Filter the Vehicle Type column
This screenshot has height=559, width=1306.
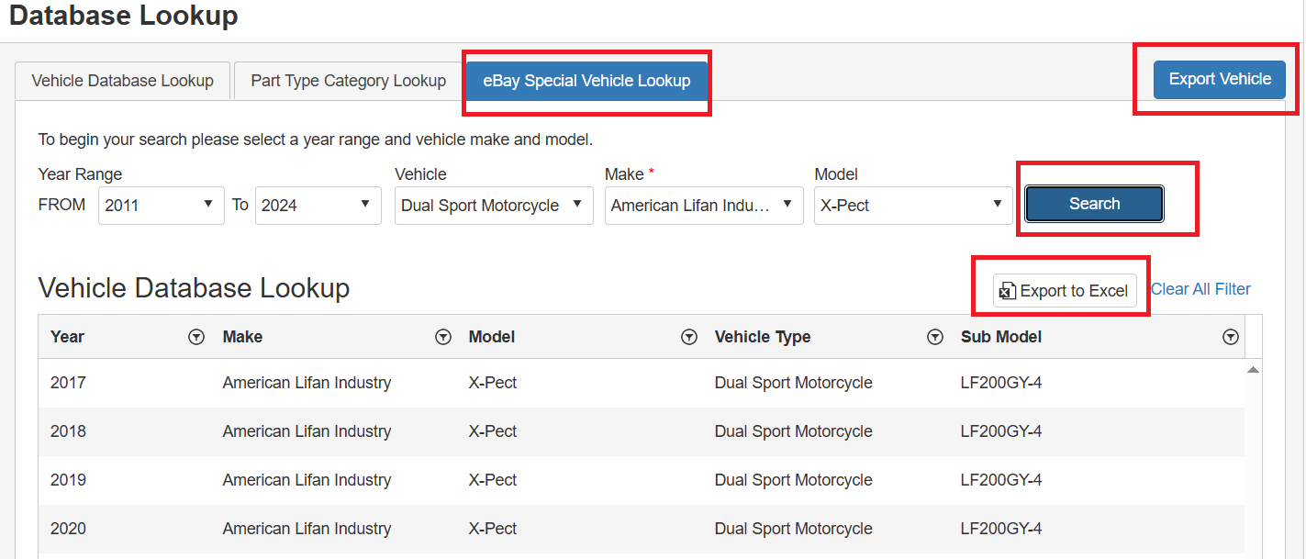point(935,337)
